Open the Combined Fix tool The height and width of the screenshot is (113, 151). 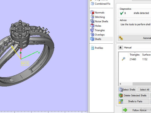(100, 4)
